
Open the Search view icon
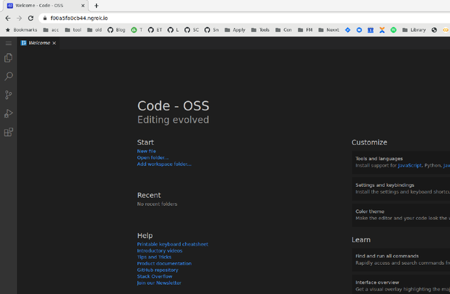coord(8,77)
